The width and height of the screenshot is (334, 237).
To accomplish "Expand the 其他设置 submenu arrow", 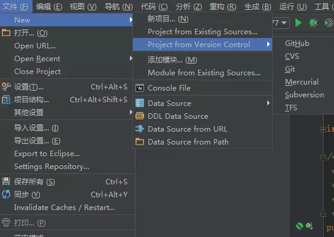I will (131, 112).
